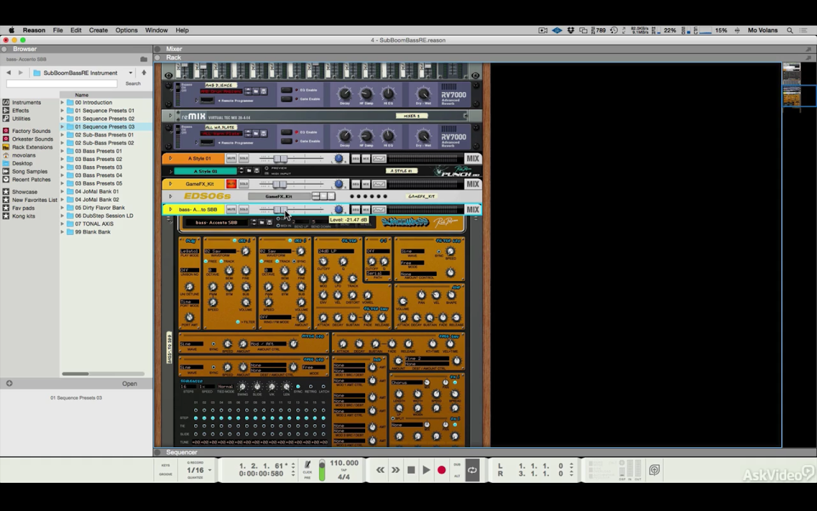817x511 pixels.
Task: Click the browser up-folder arrow
Action: pos(144,73)
